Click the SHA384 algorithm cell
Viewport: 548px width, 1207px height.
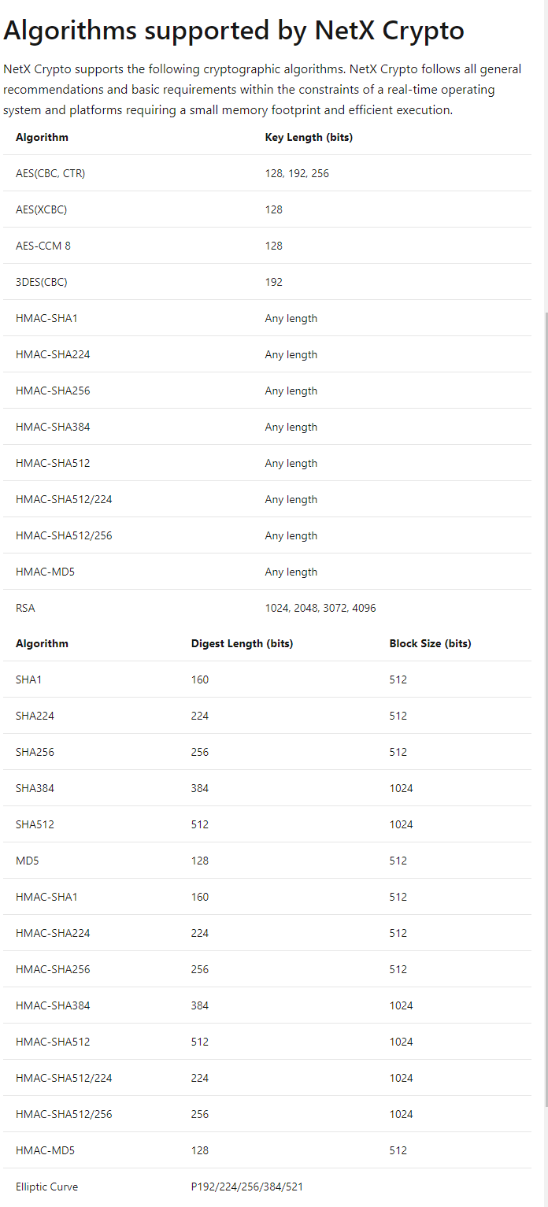35,788
